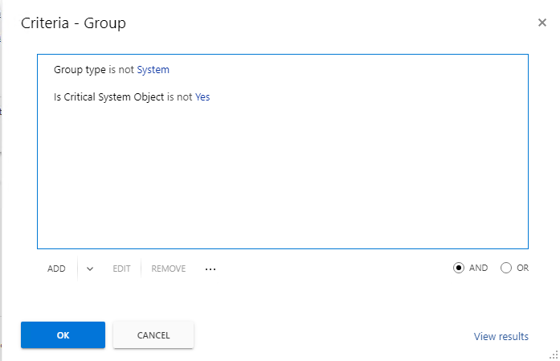Screen dimensions: 560x361
Task: Click the EDIT button
Action: (121, 269)
